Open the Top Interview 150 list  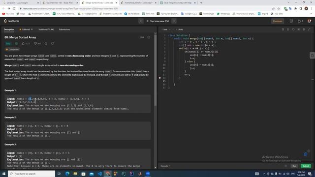click(157, 21)
